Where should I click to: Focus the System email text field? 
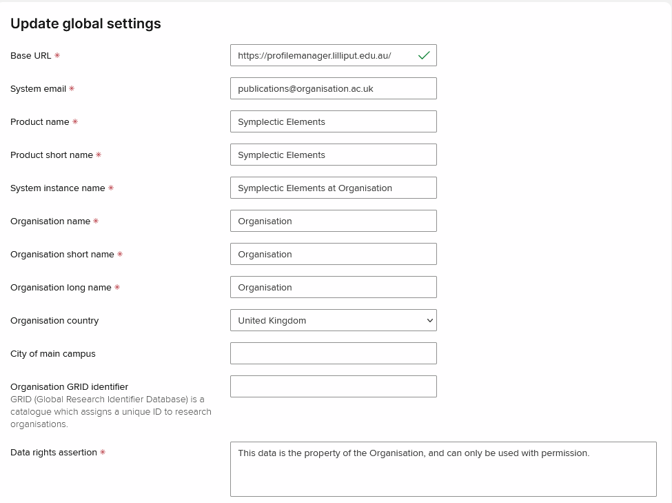pyautogui.click(x=333, y=88)
